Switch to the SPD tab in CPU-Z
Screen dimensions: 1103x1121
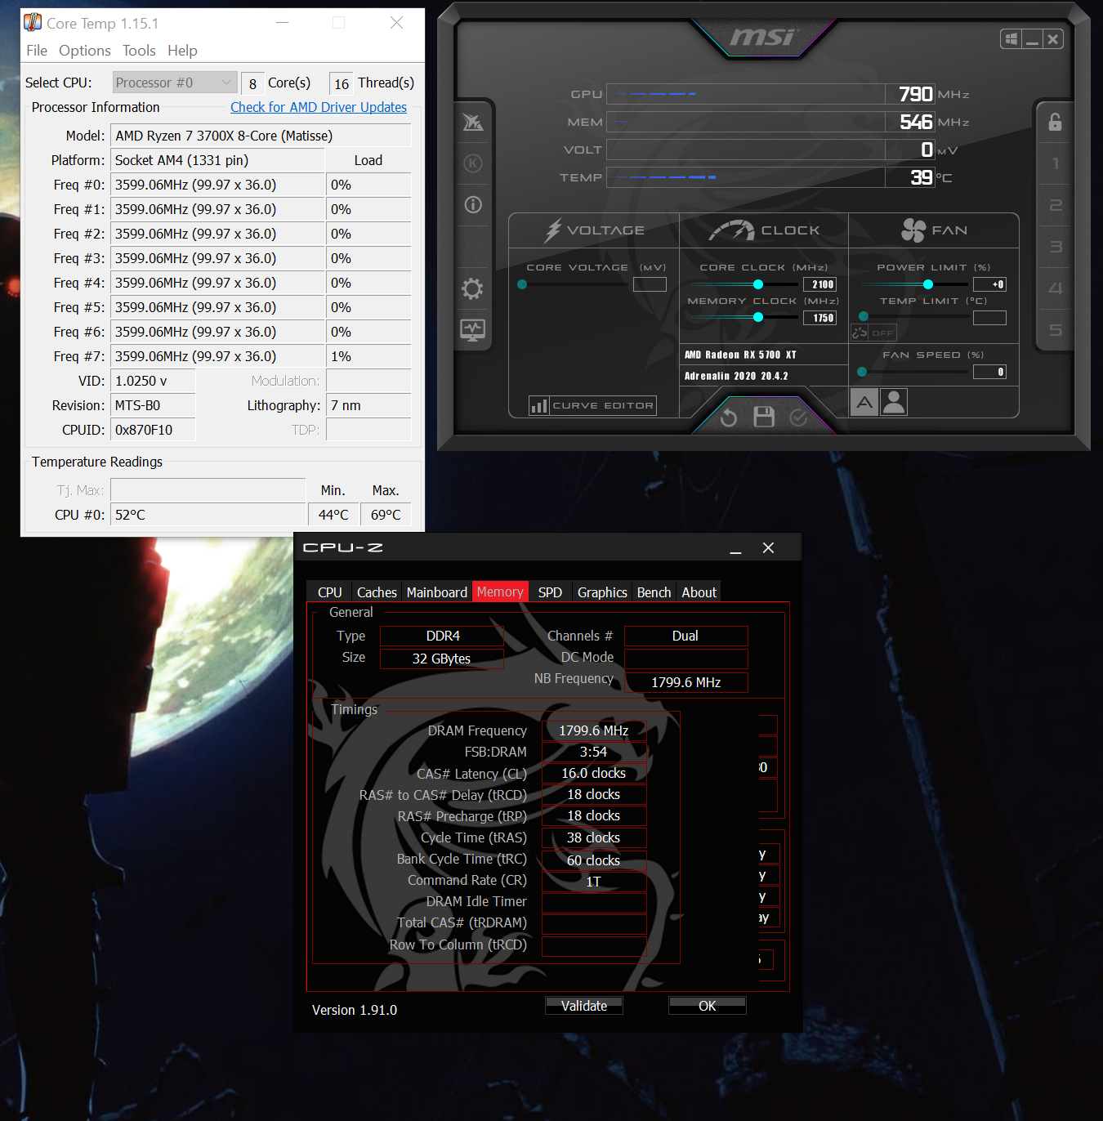tap(550, 592)
